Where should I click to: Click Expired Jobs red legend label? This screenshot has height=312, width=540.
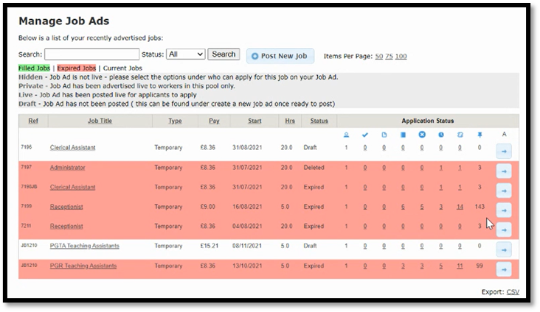click(x=77, y=68)
